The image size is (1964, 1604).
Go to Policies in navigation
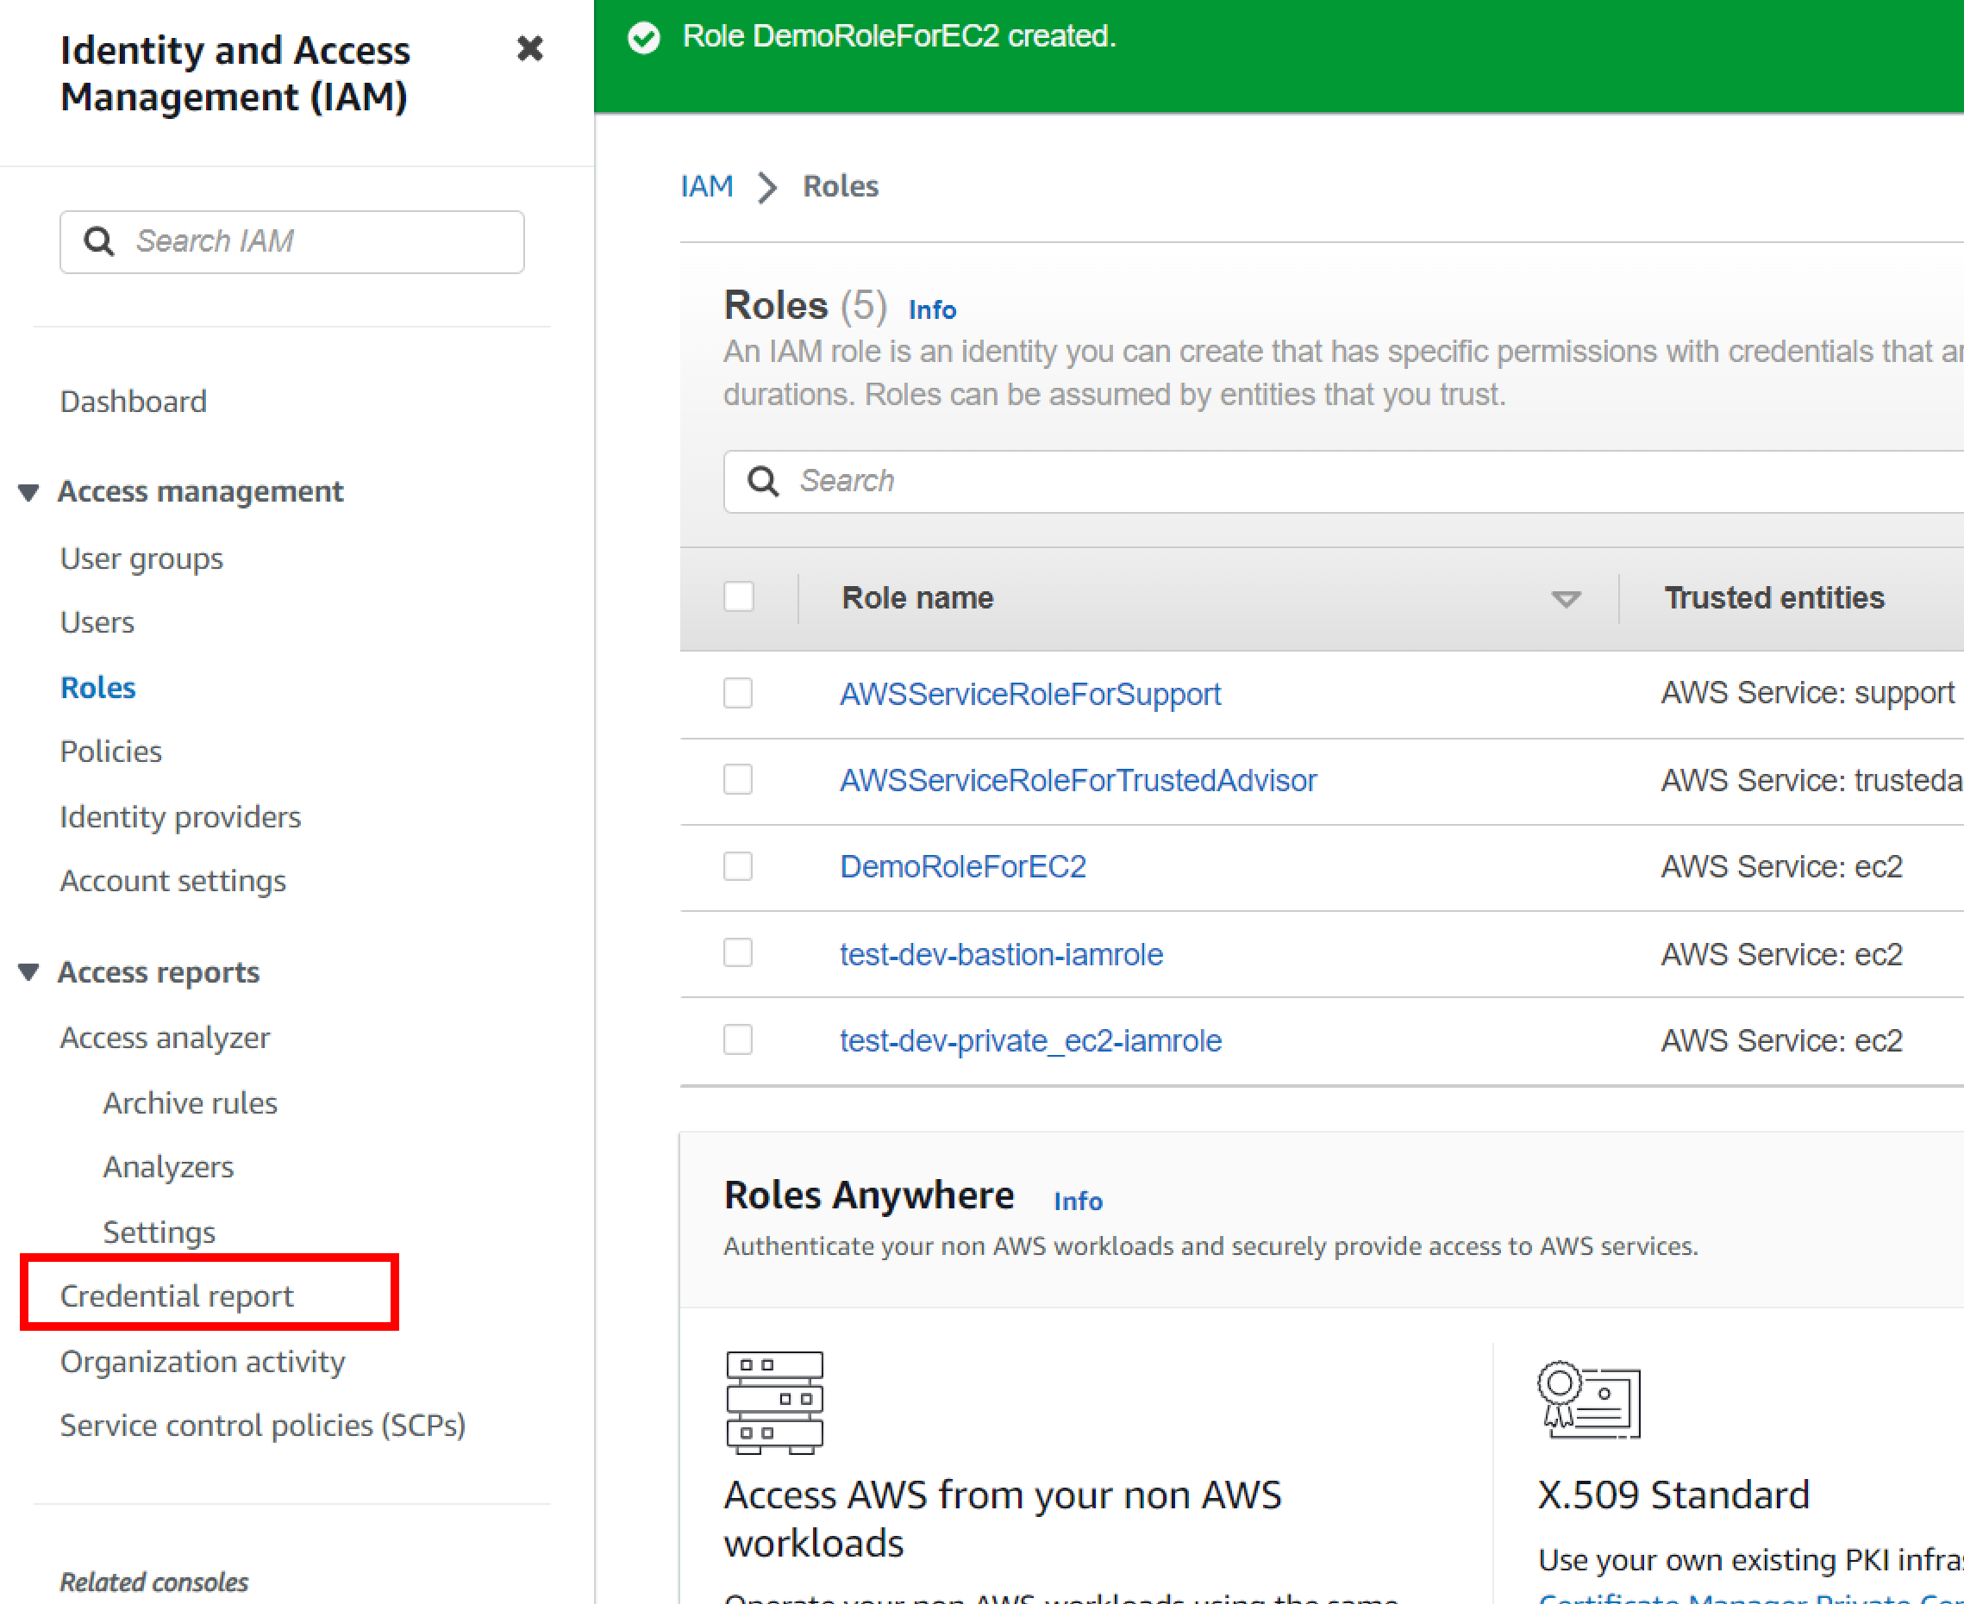[111, 752]
